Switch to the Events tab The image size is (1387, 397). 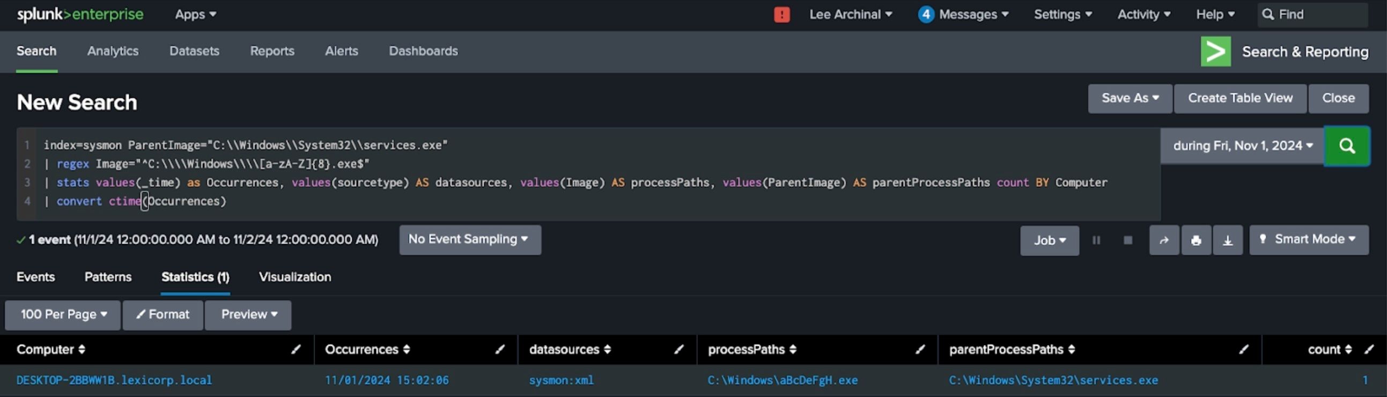(x=35, y=277)
